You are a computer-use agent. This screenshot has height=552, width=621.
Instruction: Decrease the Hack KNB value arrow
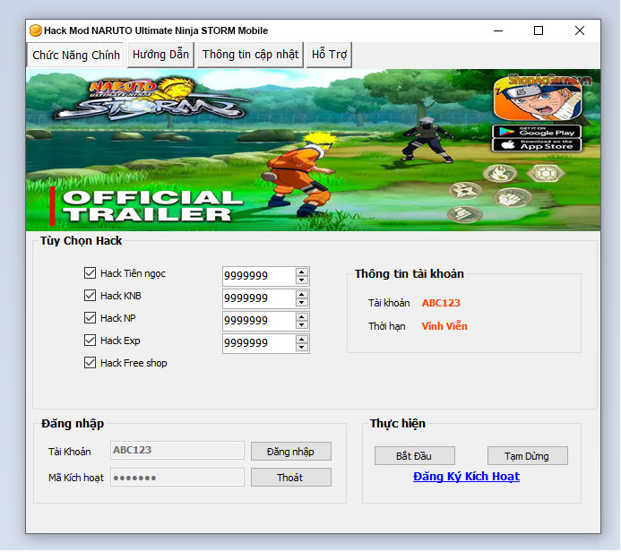click(302, 303)
